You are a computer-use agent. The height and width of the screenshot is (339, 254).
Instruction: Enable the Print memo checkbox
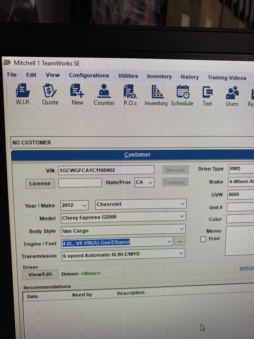pyautogui.click(x=203, y=239)
